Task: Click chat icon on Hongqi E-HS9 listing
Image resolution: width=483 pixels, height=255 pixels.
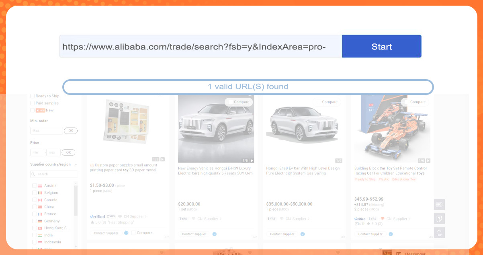Action: pyautogui.click(x=215, y=234)
